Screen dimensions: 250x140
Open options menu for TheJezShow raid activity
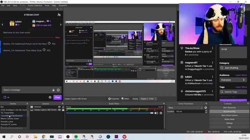pos(212,48)
